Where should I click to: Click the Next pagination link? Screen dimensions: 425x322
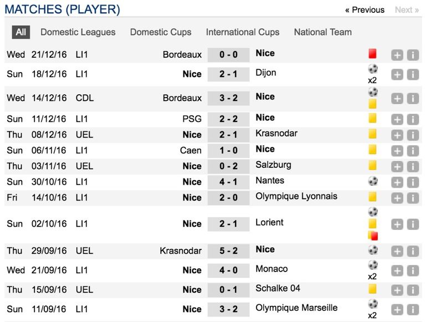pos(406,10)
